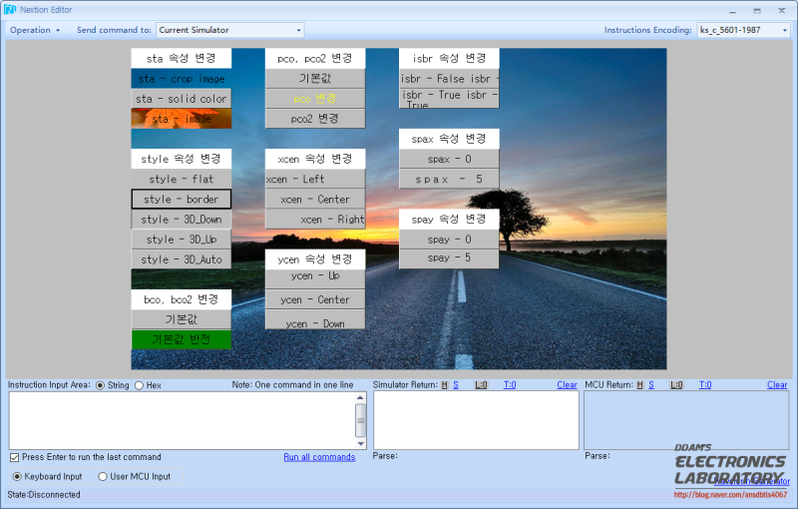Click T:0 link in Simulator Return
Image resolution: width=798 pixels, height=509 pixels.
[510, 385]
